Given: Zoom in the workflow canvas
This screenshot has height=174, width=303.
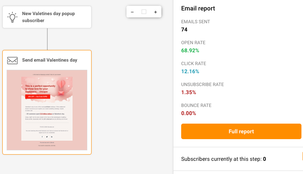Looking at the screenshot, I should [x=156, y=12].
